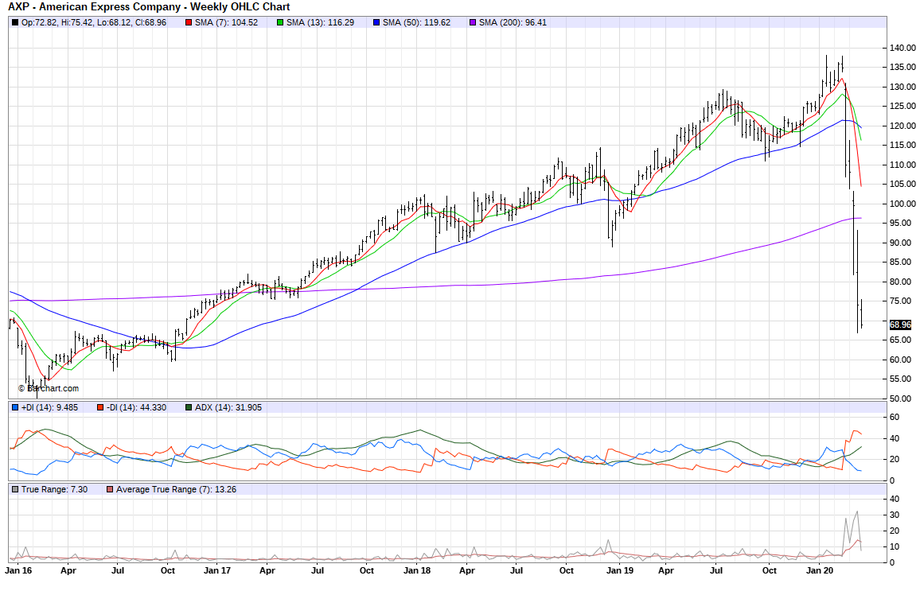Click the 90.00 price axis label
920x595 pixels.
[x=901, y=243]
